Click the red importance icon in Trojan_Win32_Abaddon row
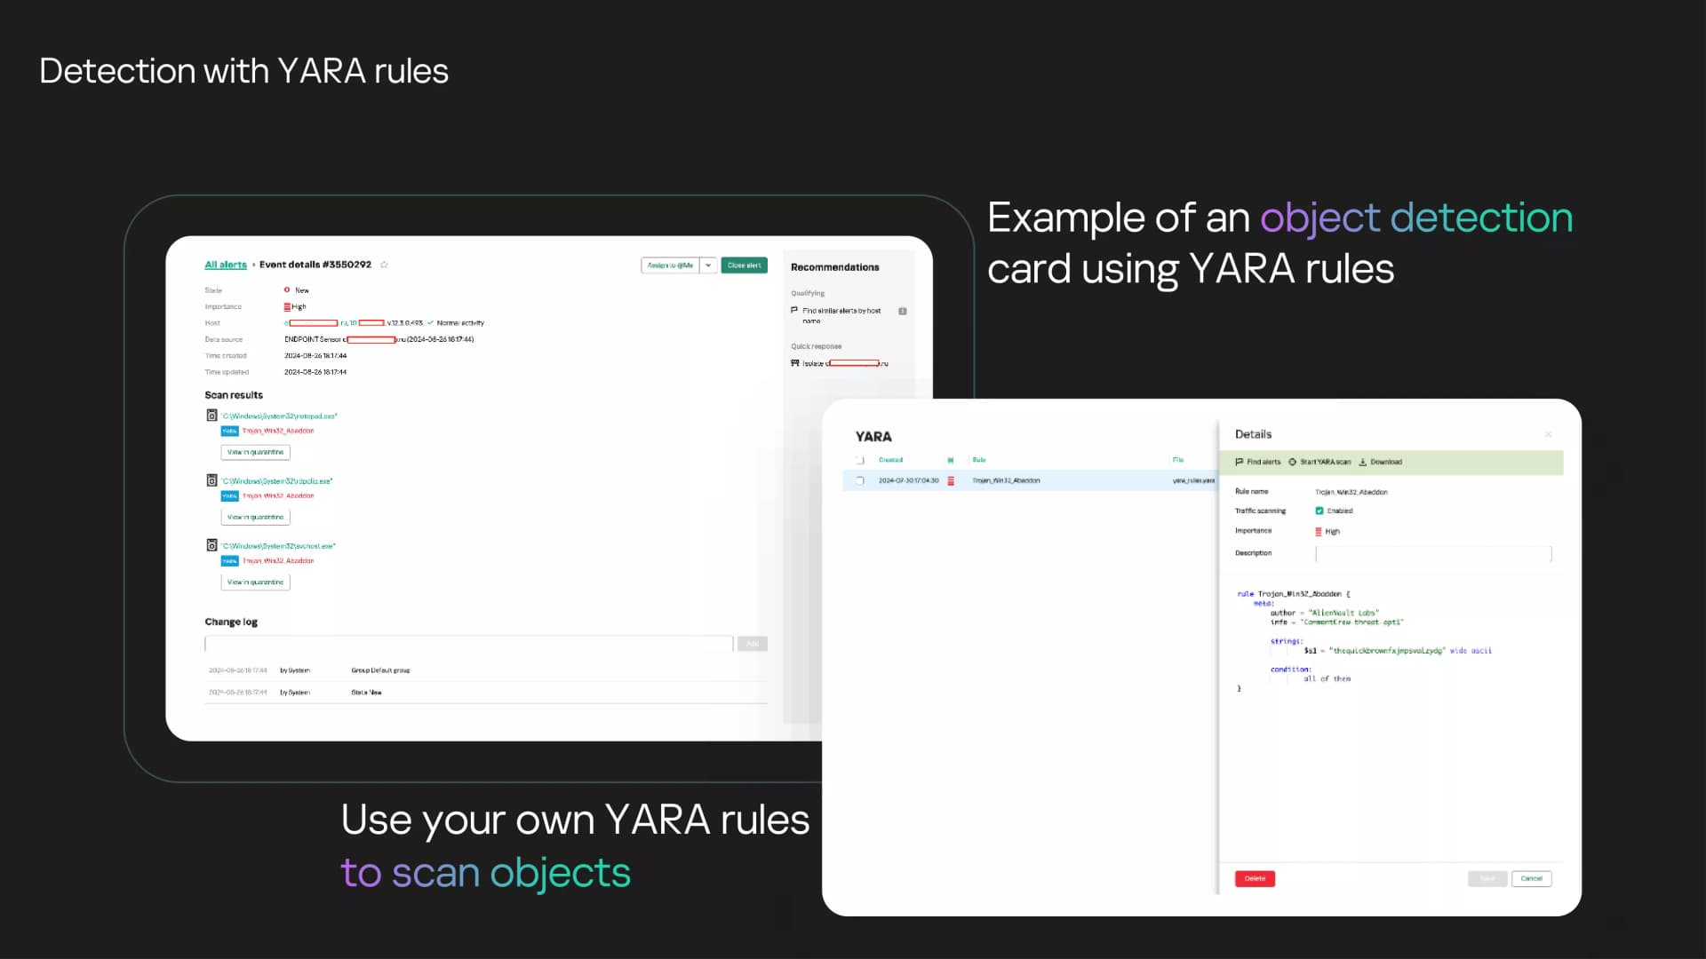 pyautogui.click(x=951, y=480)
